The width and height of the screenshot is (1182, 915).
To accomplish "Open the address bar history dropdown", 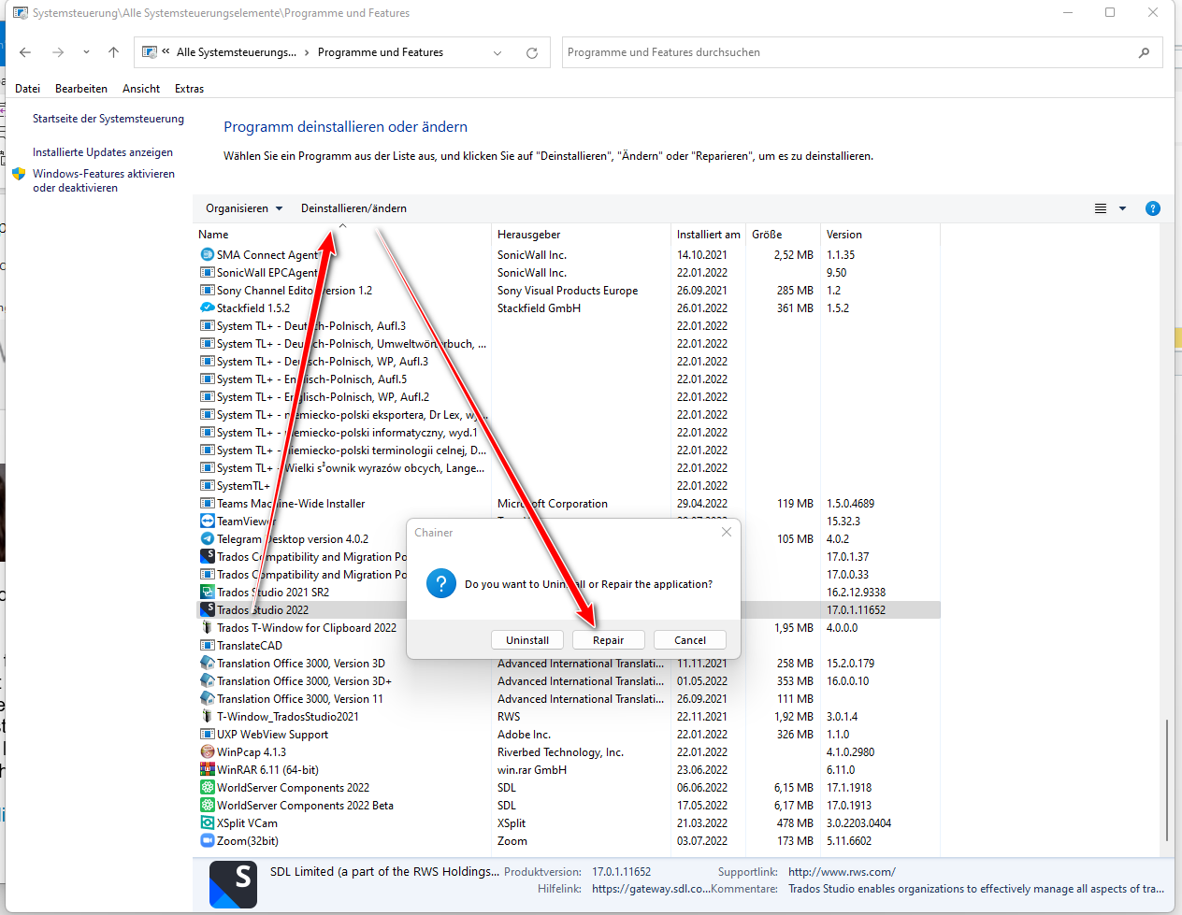I will [497, 53].
